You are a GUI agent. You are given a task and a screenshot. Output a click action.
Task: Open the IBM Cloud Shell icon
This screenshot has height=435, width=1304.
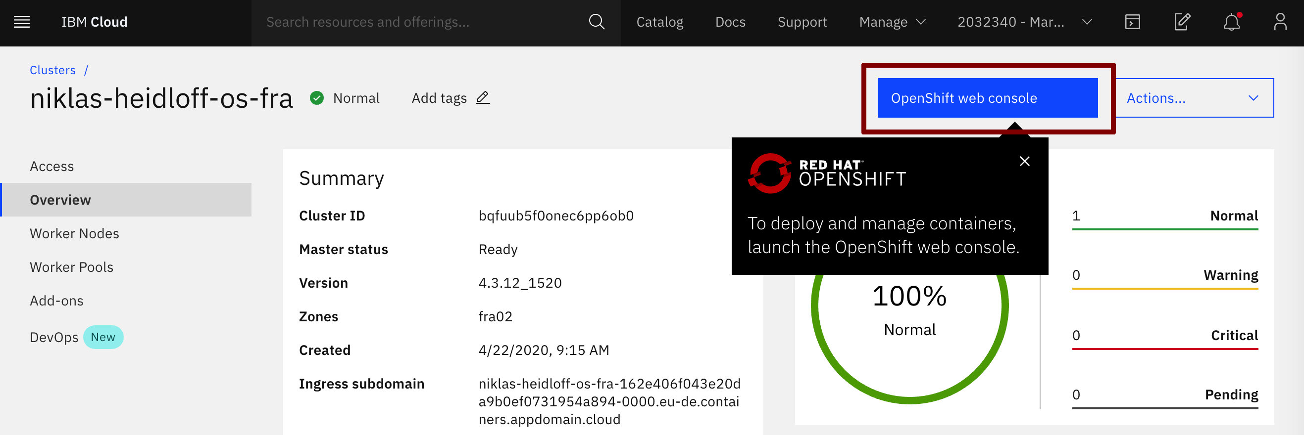[x=1132, y=22]
